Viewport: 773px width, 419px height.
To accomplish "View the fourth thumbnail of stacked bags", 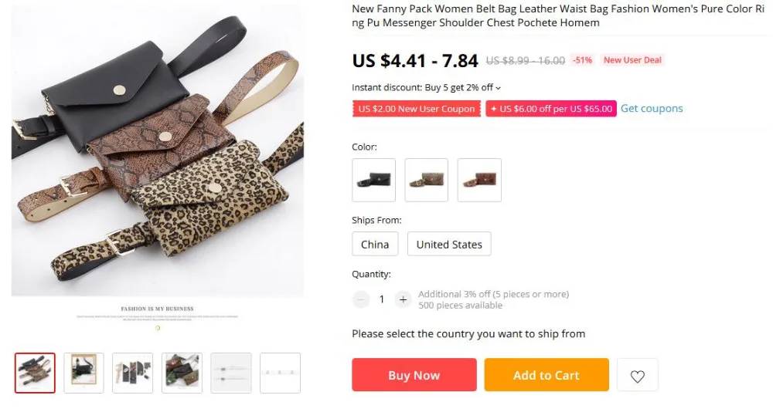I will (x=182, y=373).
